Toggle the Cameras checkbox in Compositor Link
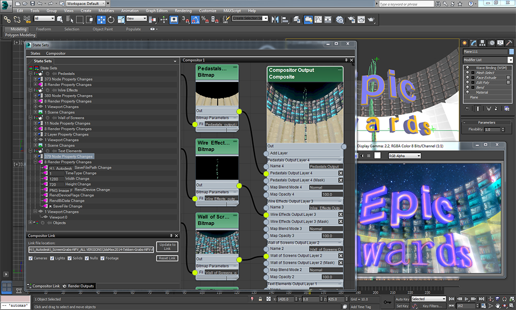This screenshot has width=516, height=310. [30, 258]
